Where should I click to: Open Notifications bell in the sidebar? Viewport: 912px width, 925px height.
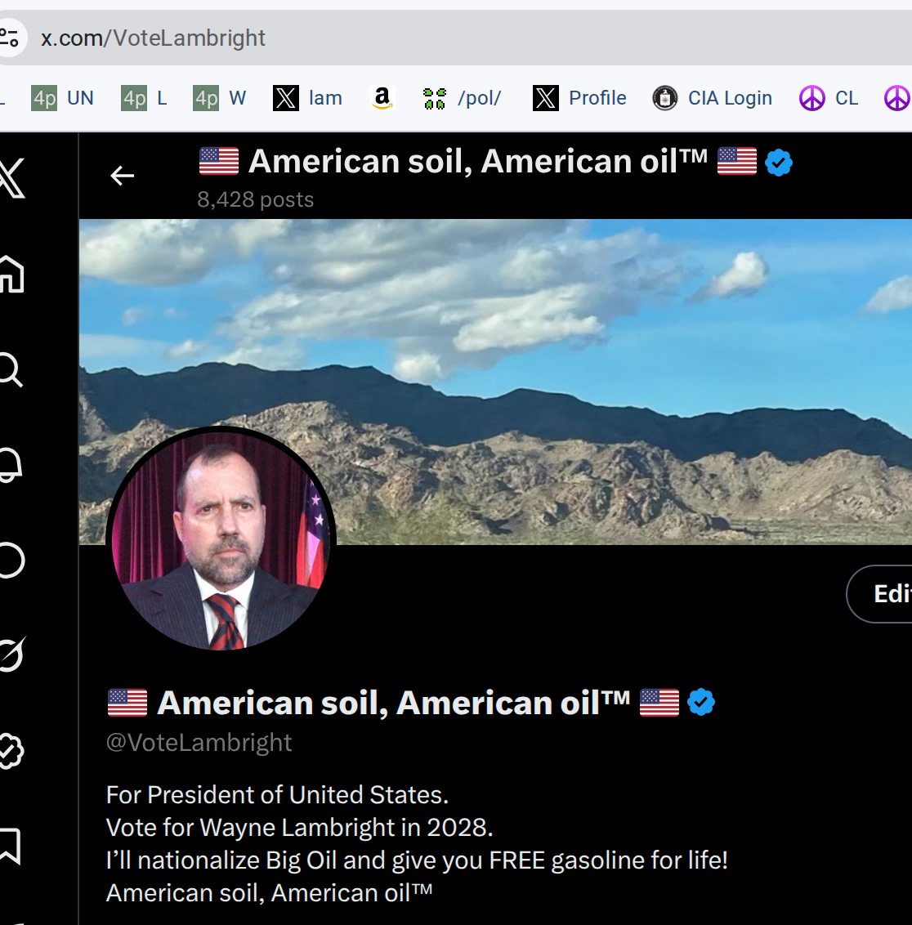pyautogui.click(x=11, y=466)
